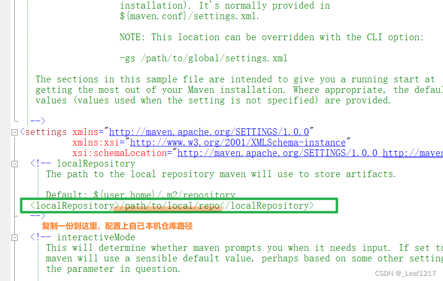Collapse the settings element fold marker
443x281 pixels.
pyautogui.click(x=14, y=132)
